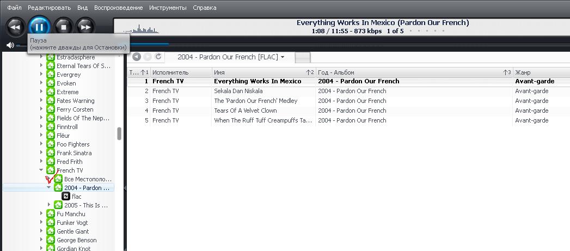Open the Вид menu
Screen dimensions: 570x251
pyautogui.click(x=83, y=8)
